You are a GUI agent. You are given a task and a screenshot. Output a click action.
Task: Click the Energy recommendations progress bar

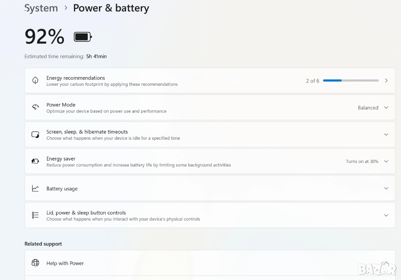[350, 81]
